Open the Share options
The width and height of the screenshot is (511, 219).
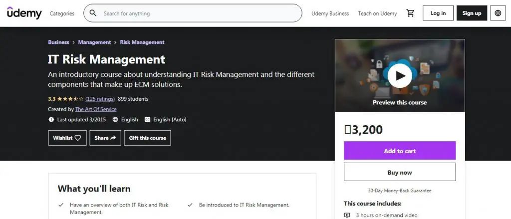coord(105,138)
